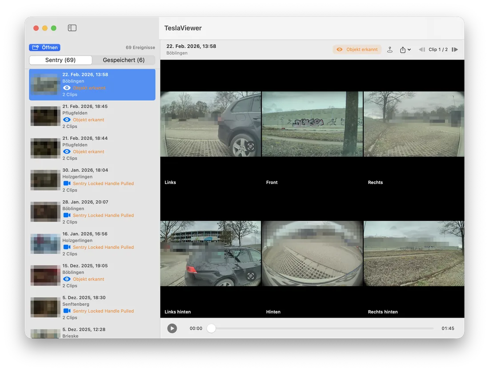489x371 pixels.
Task: Click the Hinten camera video
Action: click(x=312, y=253)
